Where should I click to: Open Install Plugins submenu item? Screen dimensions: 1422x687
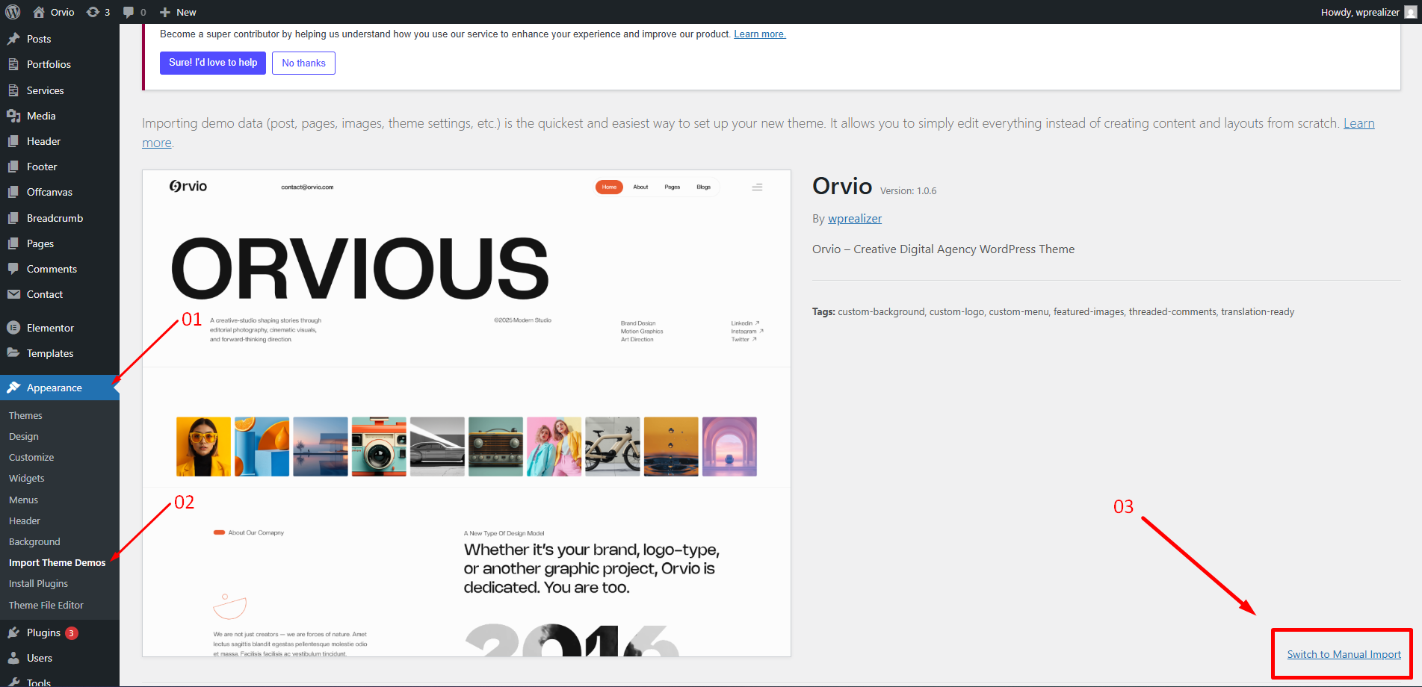[38, 583]
